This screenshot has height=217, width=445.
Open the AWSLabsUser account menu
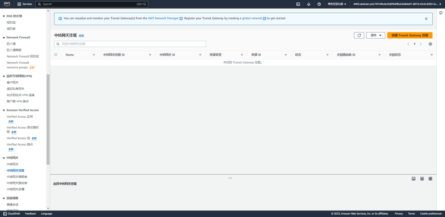[397, 4]
